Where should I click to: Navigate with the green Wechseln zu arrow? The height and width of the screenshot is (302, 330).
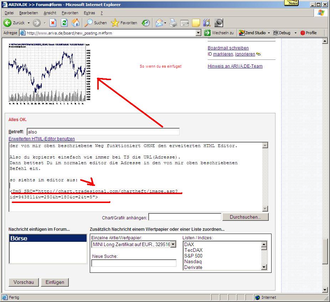208,32
